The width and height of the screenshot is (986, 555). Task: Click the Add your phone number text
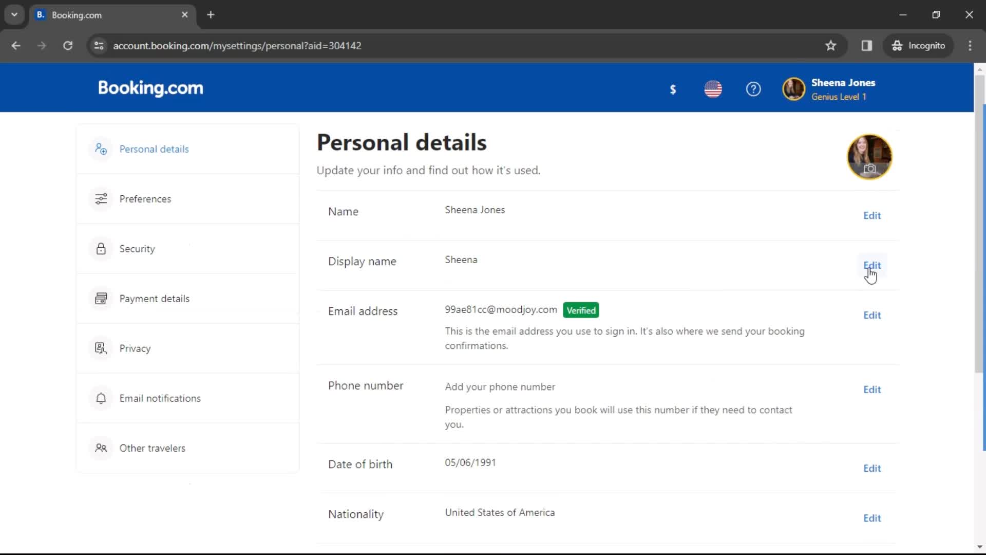click(x=500, y=387)
